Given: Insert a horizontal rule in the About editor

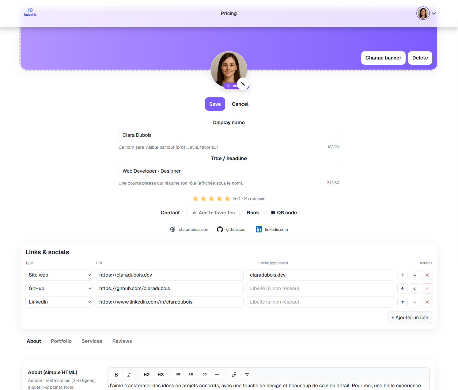Looking at the screenshot, I should 217,374.
